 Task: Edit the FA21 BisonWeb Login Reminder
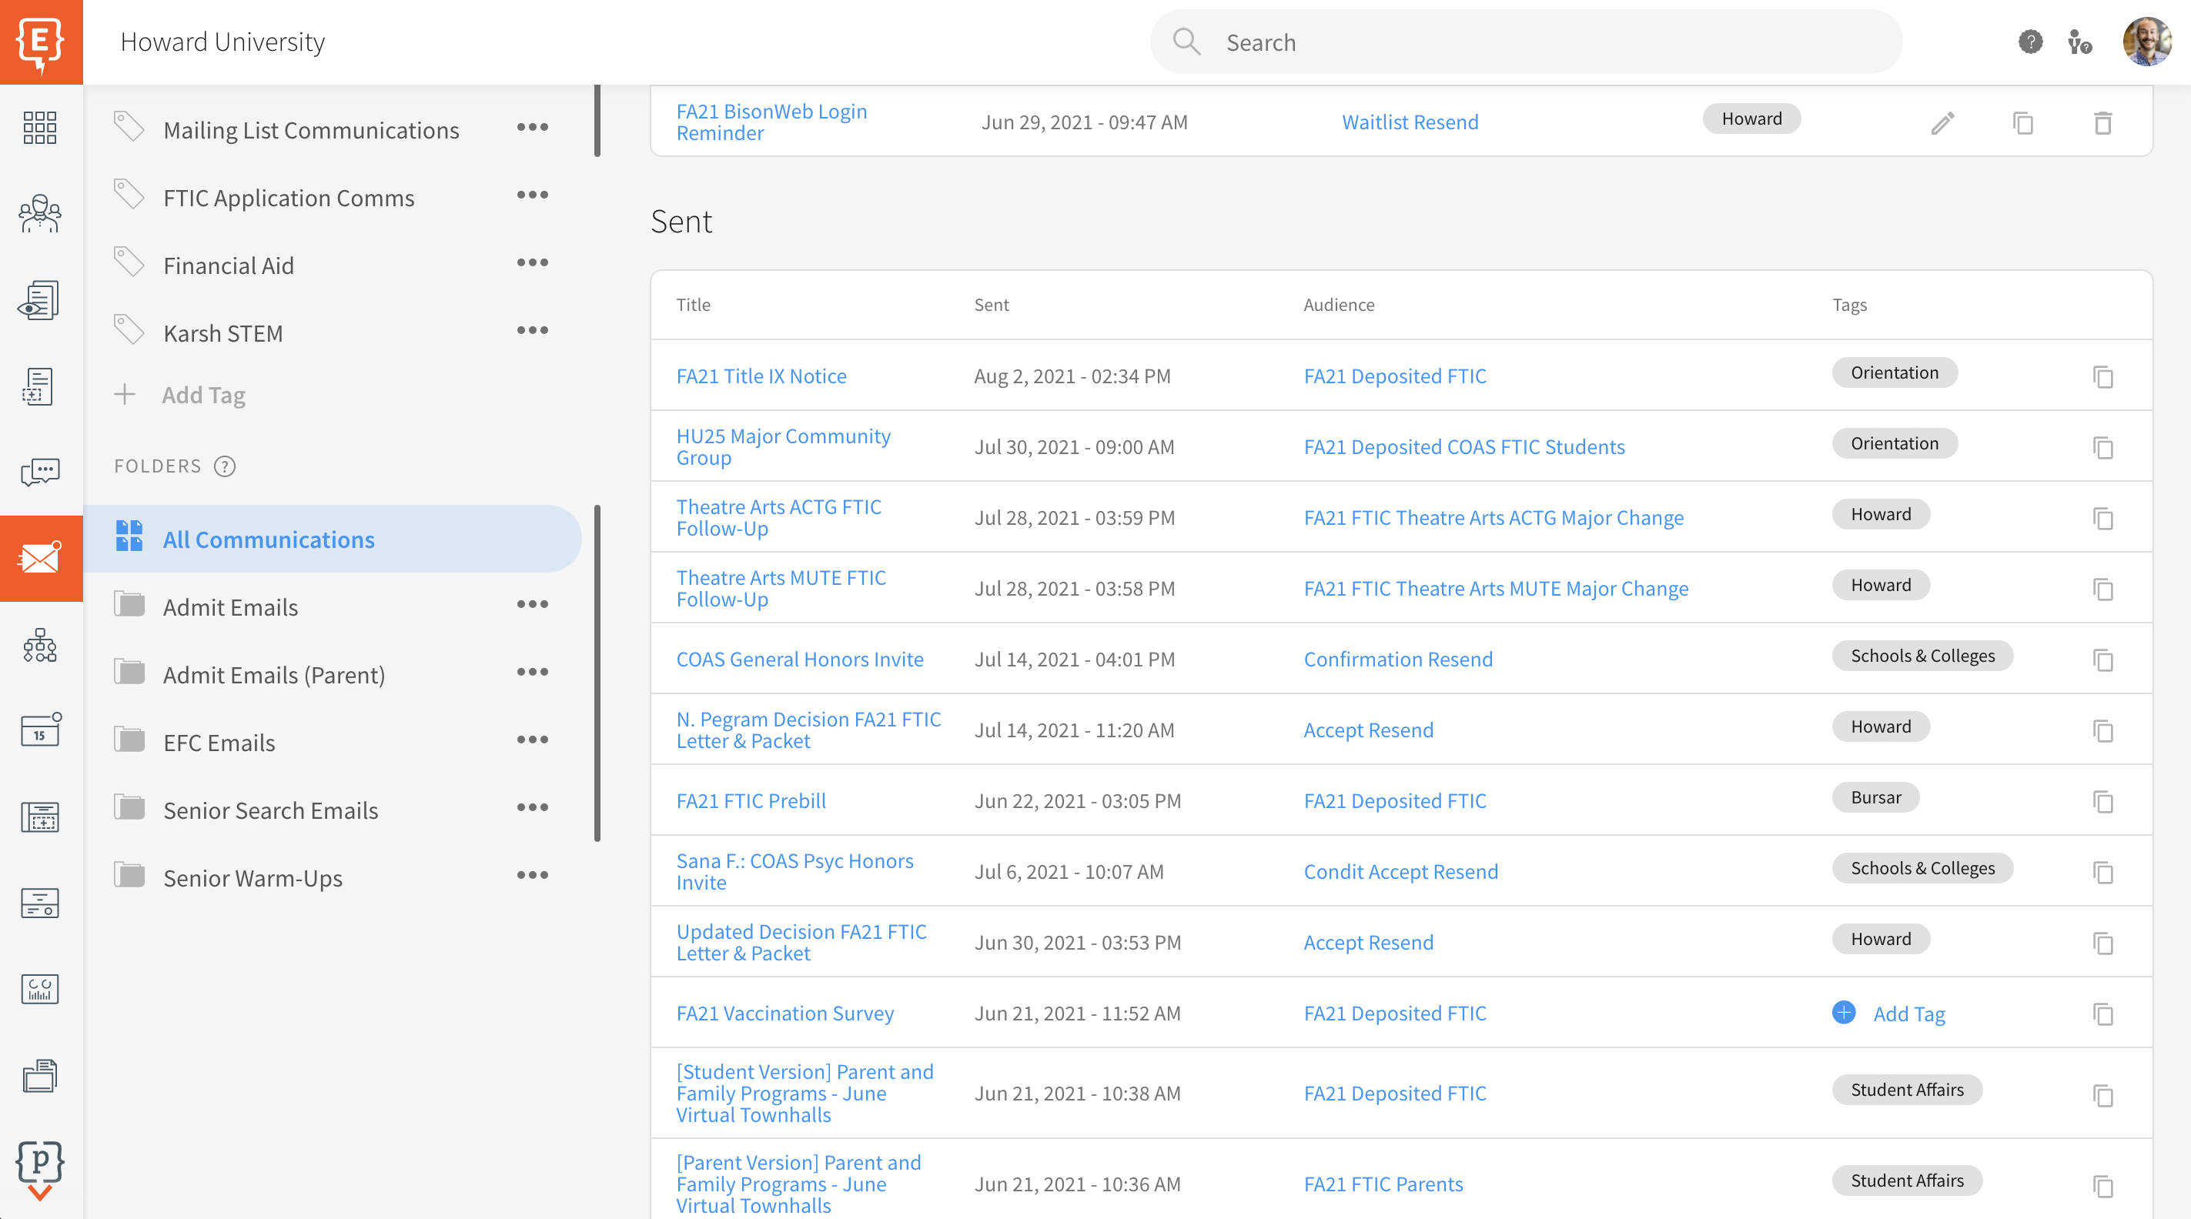coord(1942,124)
